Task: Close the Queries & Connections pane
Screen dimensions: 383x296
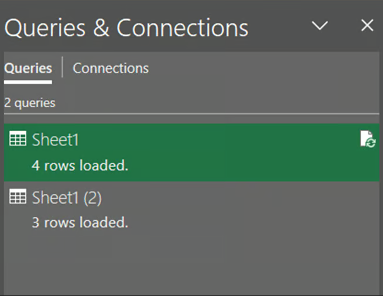Action: (367, 26)
